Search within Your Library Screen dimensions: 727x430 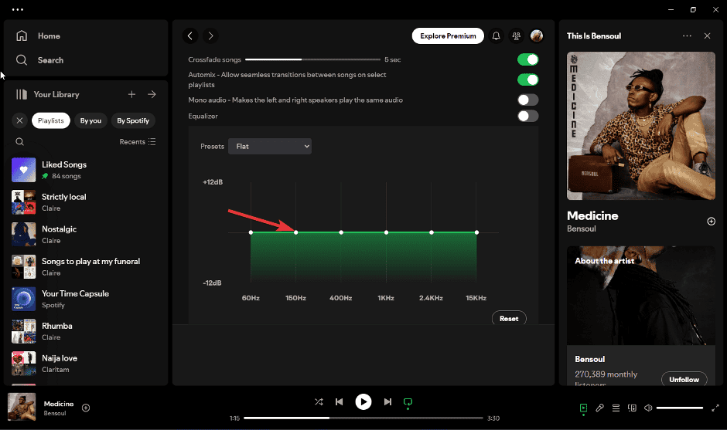coord(19,141)
